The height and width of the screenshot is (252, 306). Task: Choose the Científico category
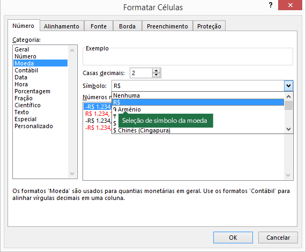coord(41,105)
